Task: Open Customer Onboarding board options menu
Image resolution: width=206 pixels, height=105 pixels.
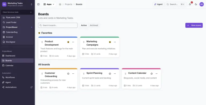Action: [73, 74]
